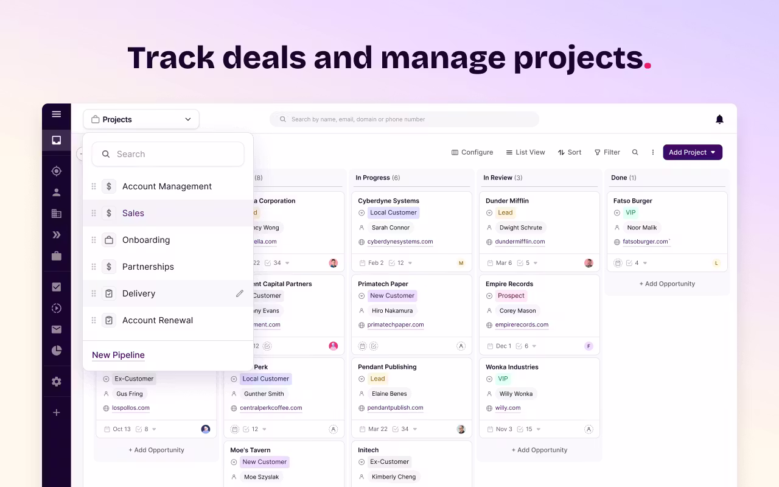This screenshot has height=487, width=779.
Task: Expand tasks arrow on Wonka Industries card
Action: [x=539, y=429]
